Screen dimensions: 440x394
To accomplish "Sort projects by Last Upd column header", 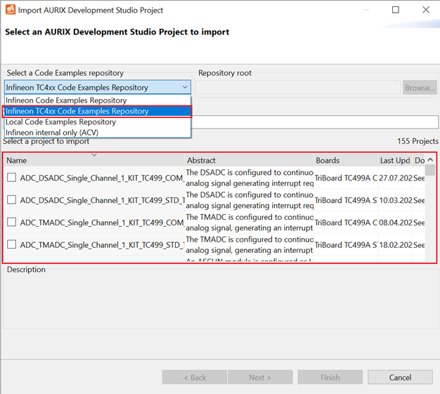I will (395, 160).
